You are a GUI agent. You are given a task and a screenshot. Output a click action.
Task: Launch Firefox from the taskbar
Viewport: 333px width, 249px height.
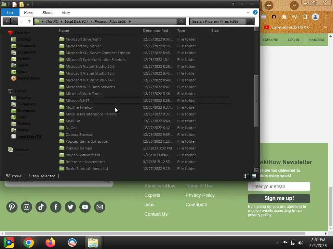(50, 243)
